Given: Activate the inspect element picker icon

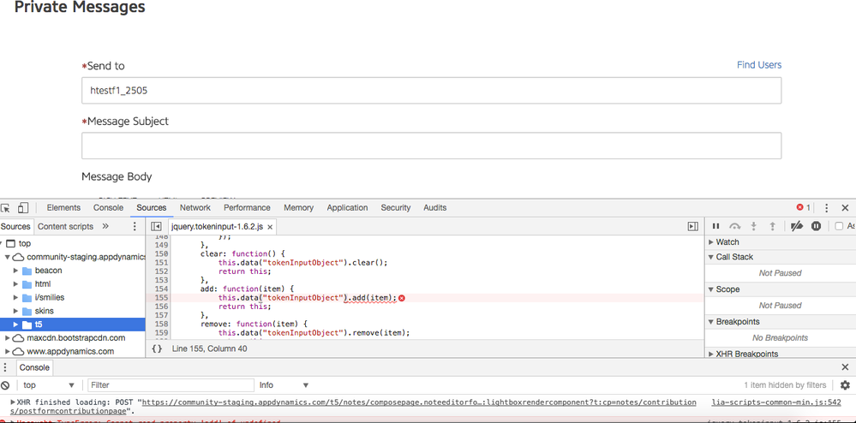Looking at the screenshot, I should [5, 208].
